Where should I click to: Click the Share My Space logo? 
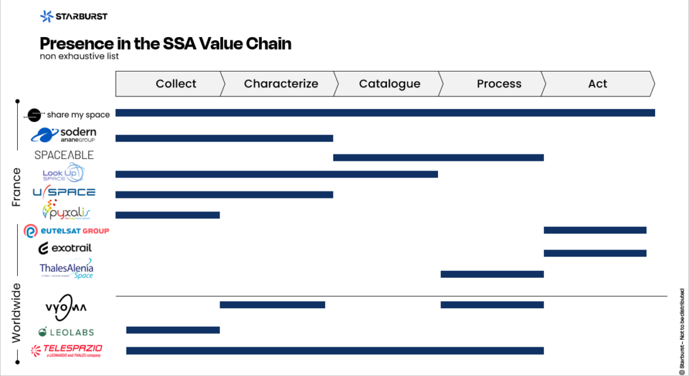point(68,115)
